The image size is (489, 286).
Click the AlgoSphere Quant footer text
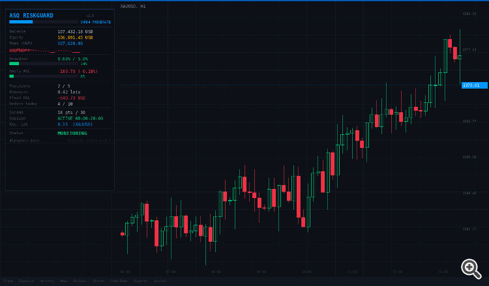(24, 141)
